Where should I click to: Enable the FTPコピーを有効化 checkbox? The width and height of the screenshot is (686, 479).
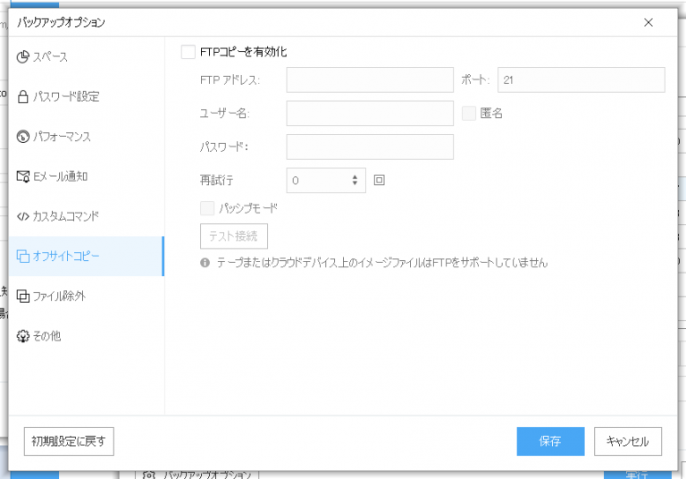tap(188, 52)
